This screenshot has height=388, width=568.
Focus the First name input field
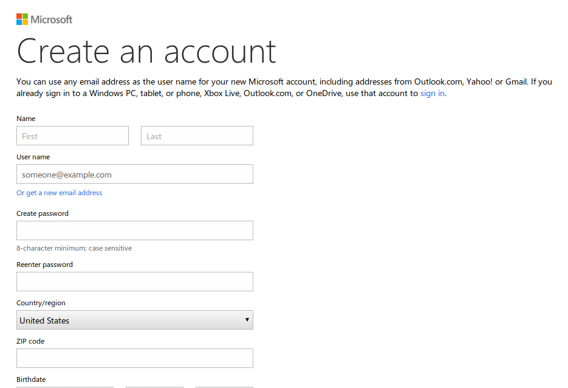(72, 136)
